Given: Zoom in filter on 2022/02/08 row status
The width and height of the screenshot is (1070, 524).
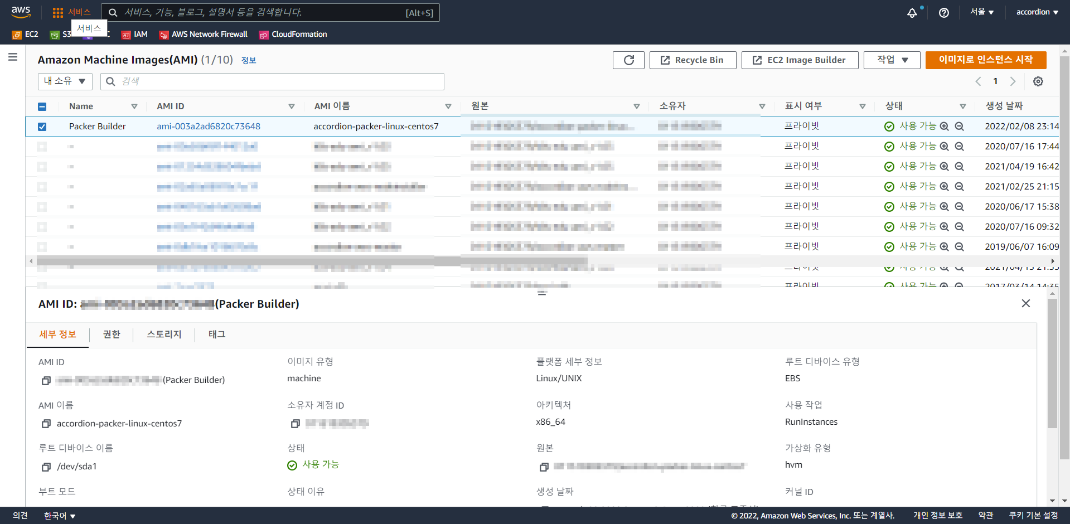Looking at the screenshot, I should pos(944,127).
